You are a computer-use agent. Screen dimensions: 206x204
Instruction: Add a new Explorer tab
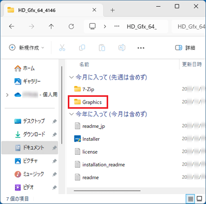tap(112, 10)
